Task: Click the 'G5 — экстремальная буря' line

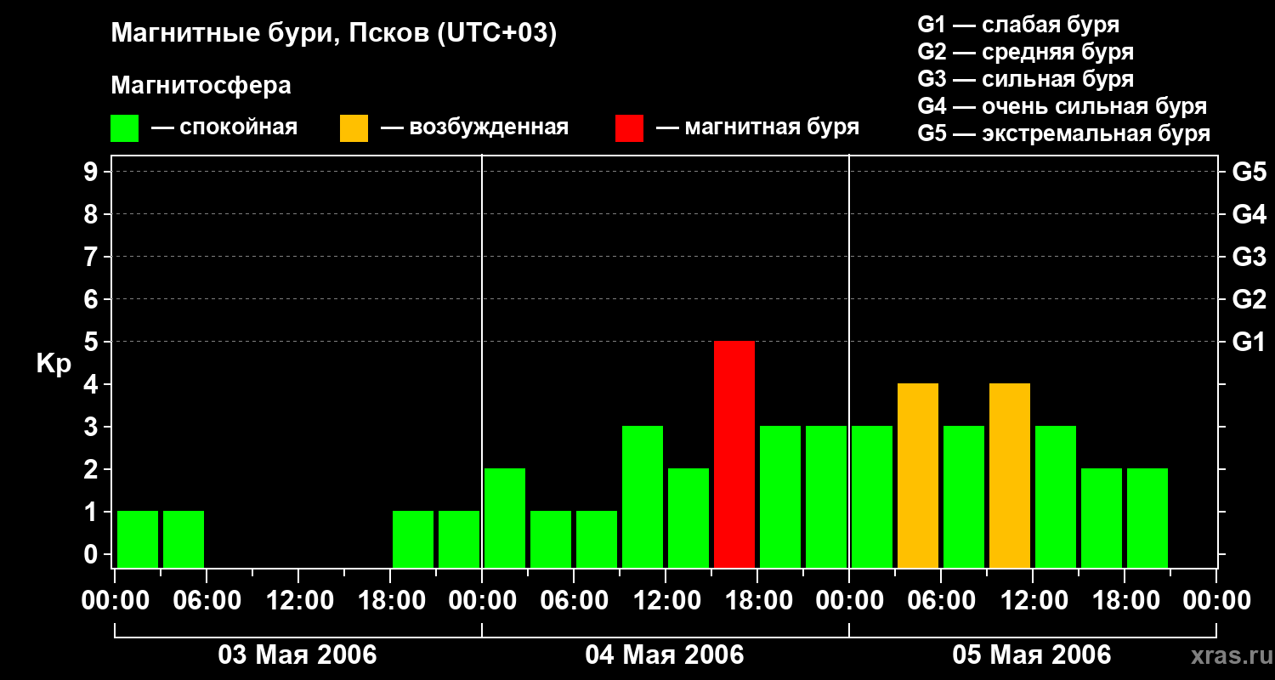Action: point(1064,133)
